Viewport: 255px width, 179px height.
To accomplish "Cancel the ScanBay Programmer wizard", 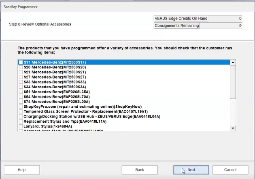I will point(230,170).
